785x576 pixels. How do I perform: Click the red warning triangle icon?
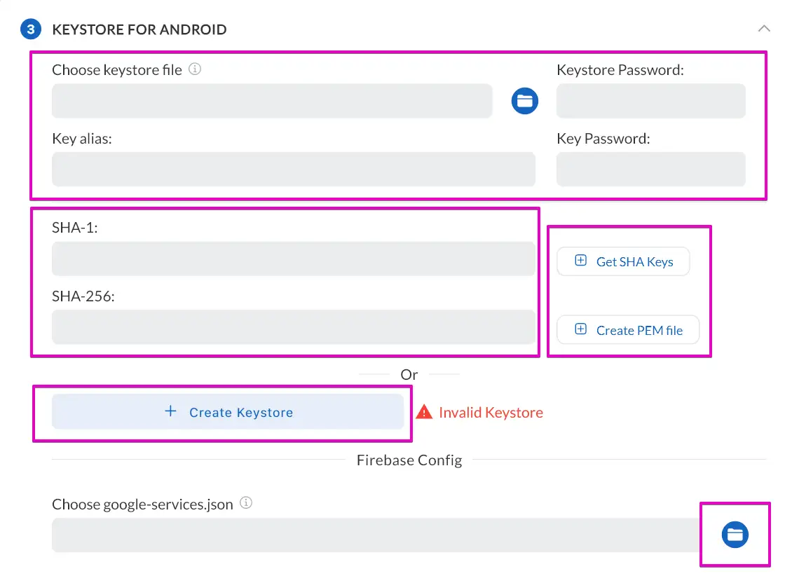coord(424,412)
